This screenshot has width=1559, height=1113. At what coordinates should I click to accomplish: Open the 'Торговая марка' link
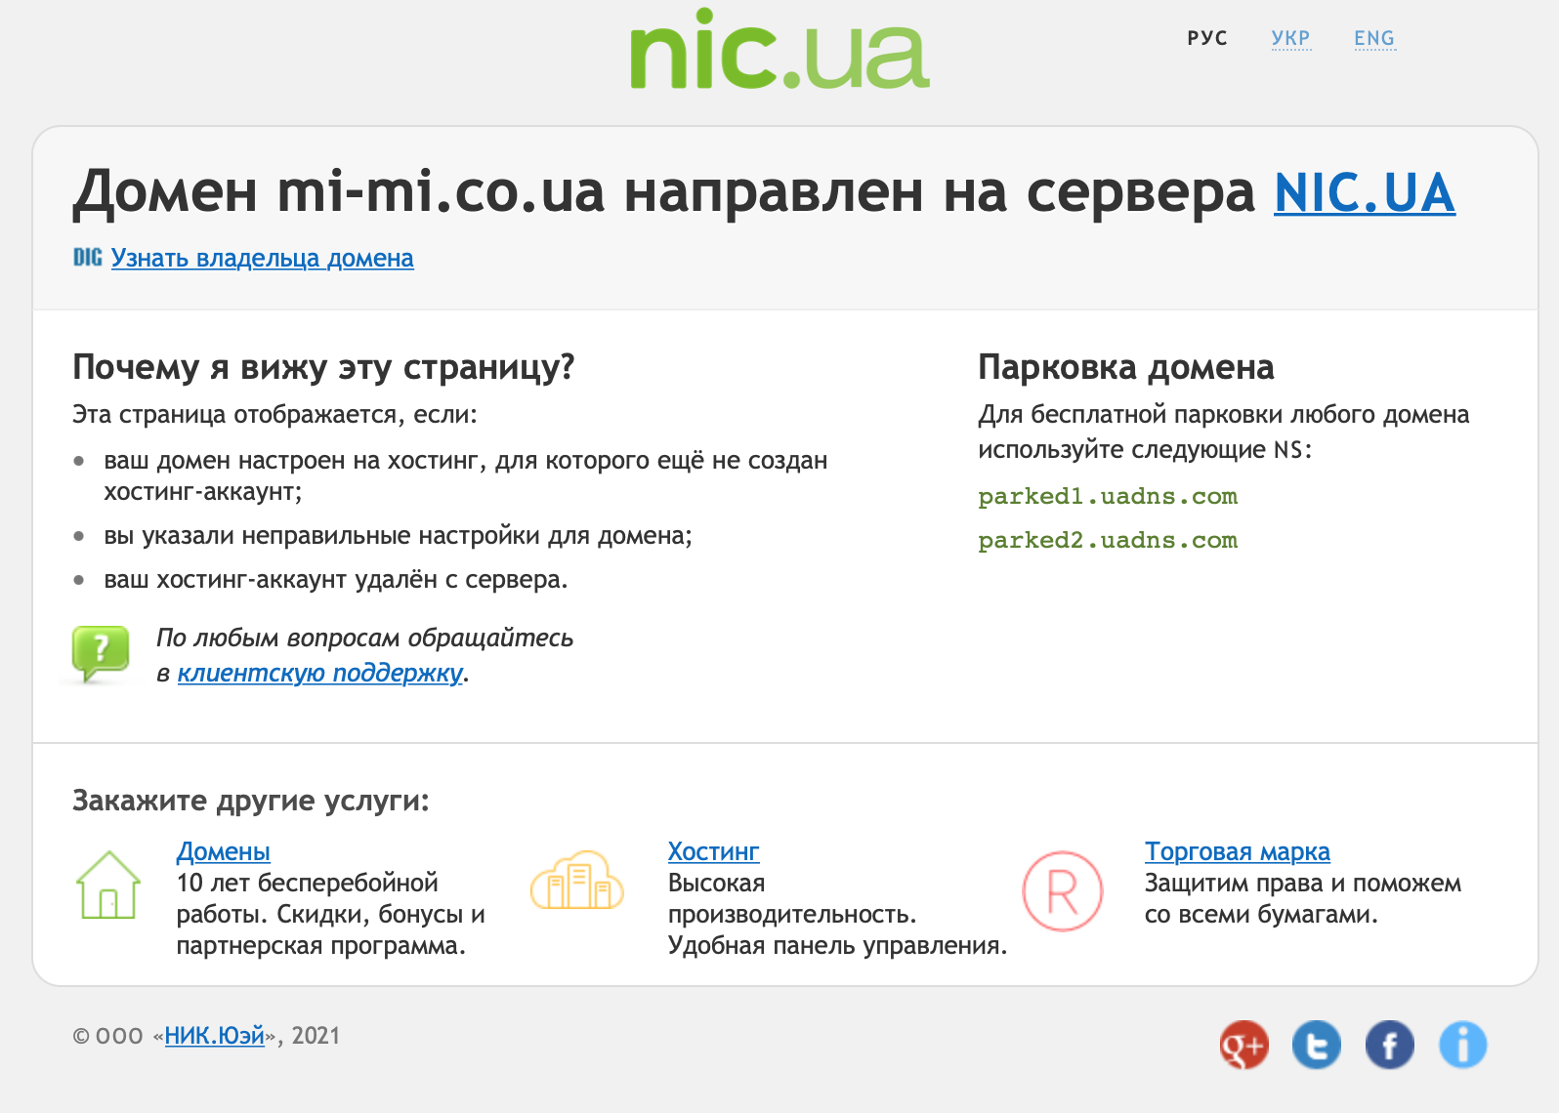tap(1237, 851)
